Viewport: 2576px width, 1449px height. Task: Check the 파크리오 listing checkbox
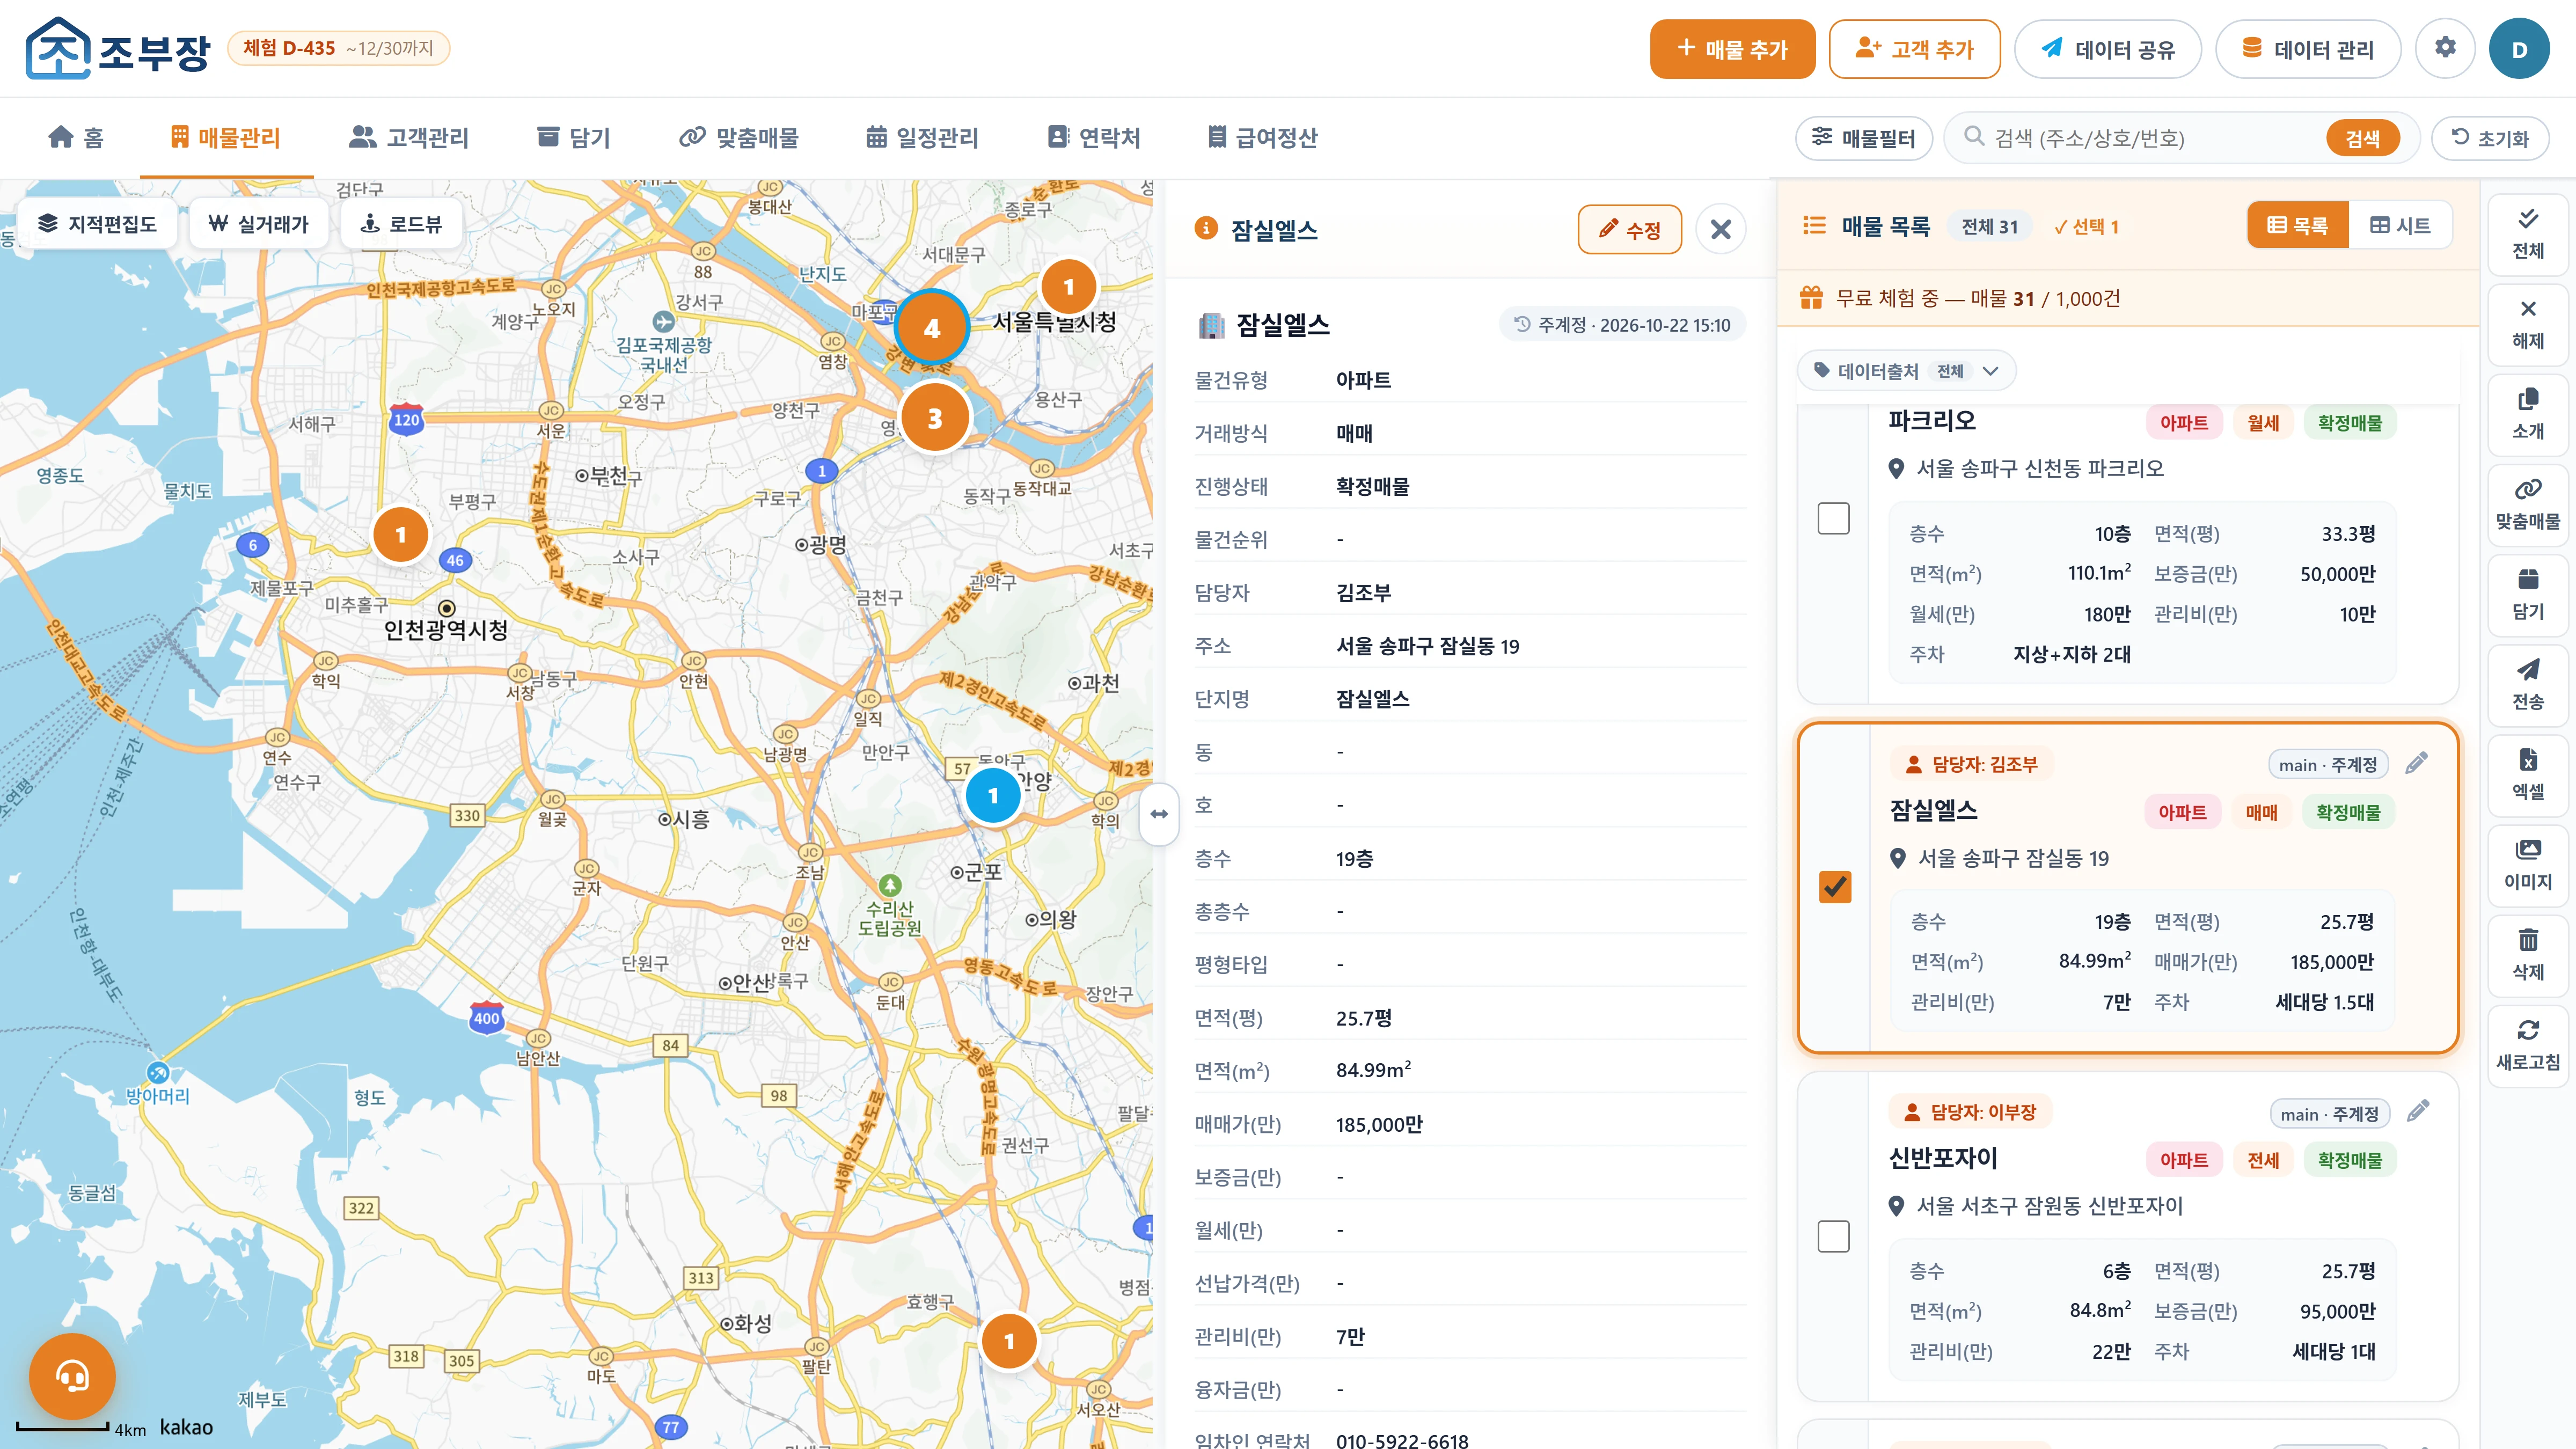tap(1833, 518)
